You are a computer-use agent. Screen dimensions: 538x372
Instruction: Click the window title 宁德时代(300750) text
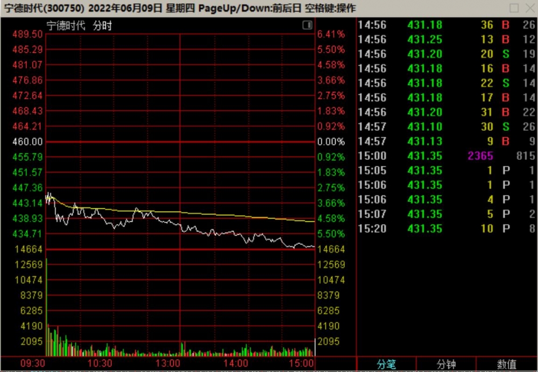click(x=44, y=8)
